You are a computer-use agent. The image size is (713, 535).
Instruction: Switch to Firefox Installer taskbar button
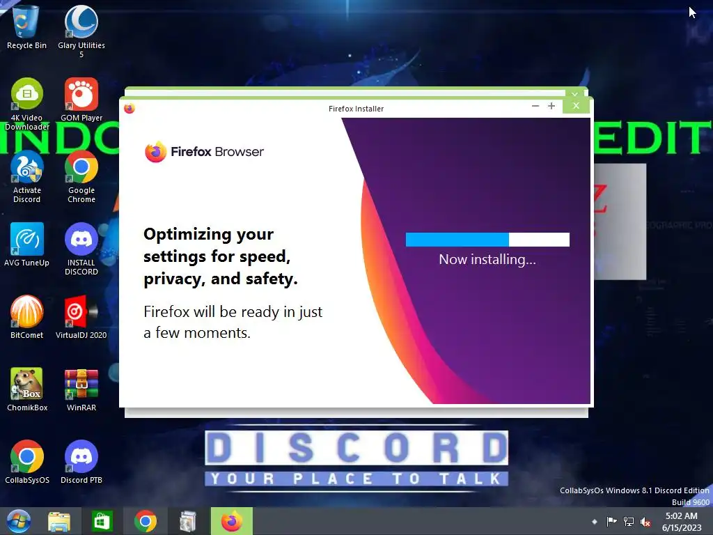point(231,521)
